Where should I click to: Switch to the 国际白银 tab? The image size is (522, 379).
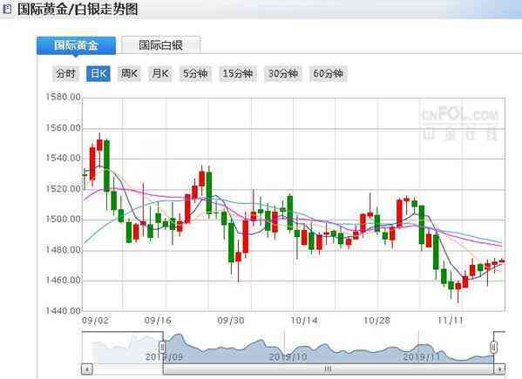(x=161, y=45)
